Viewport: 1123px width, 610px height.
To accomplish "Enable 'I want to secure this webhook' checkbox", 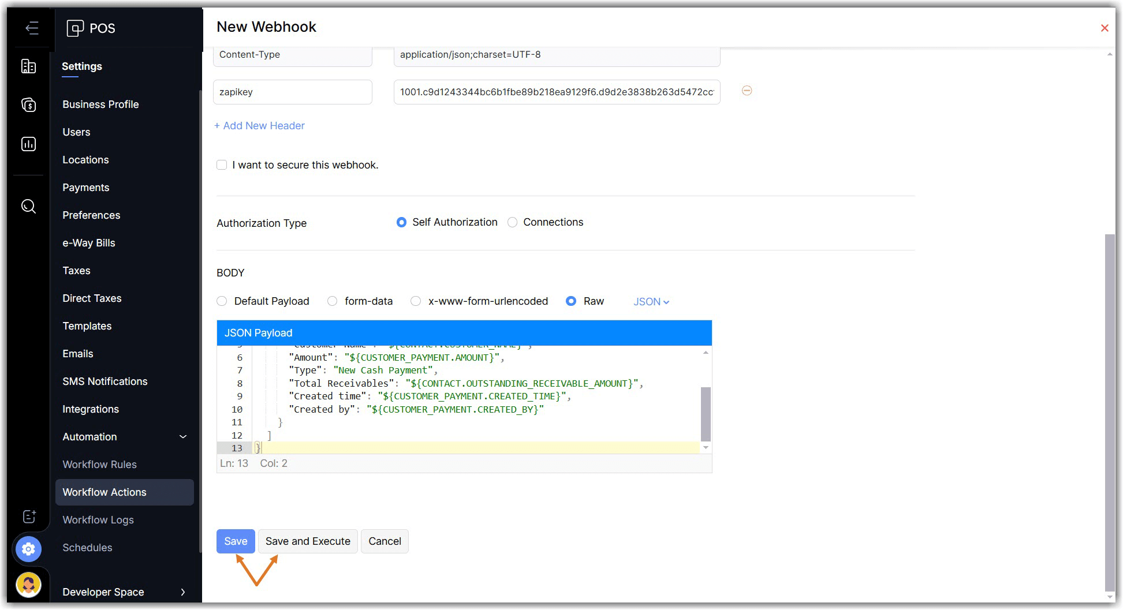I will point(222,165).
